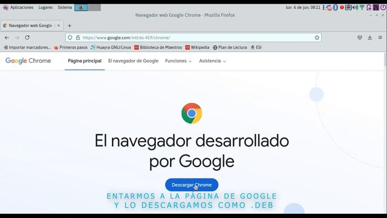Open the Plan de Lectura bookmark
The image size is (387, 218).
230,47
